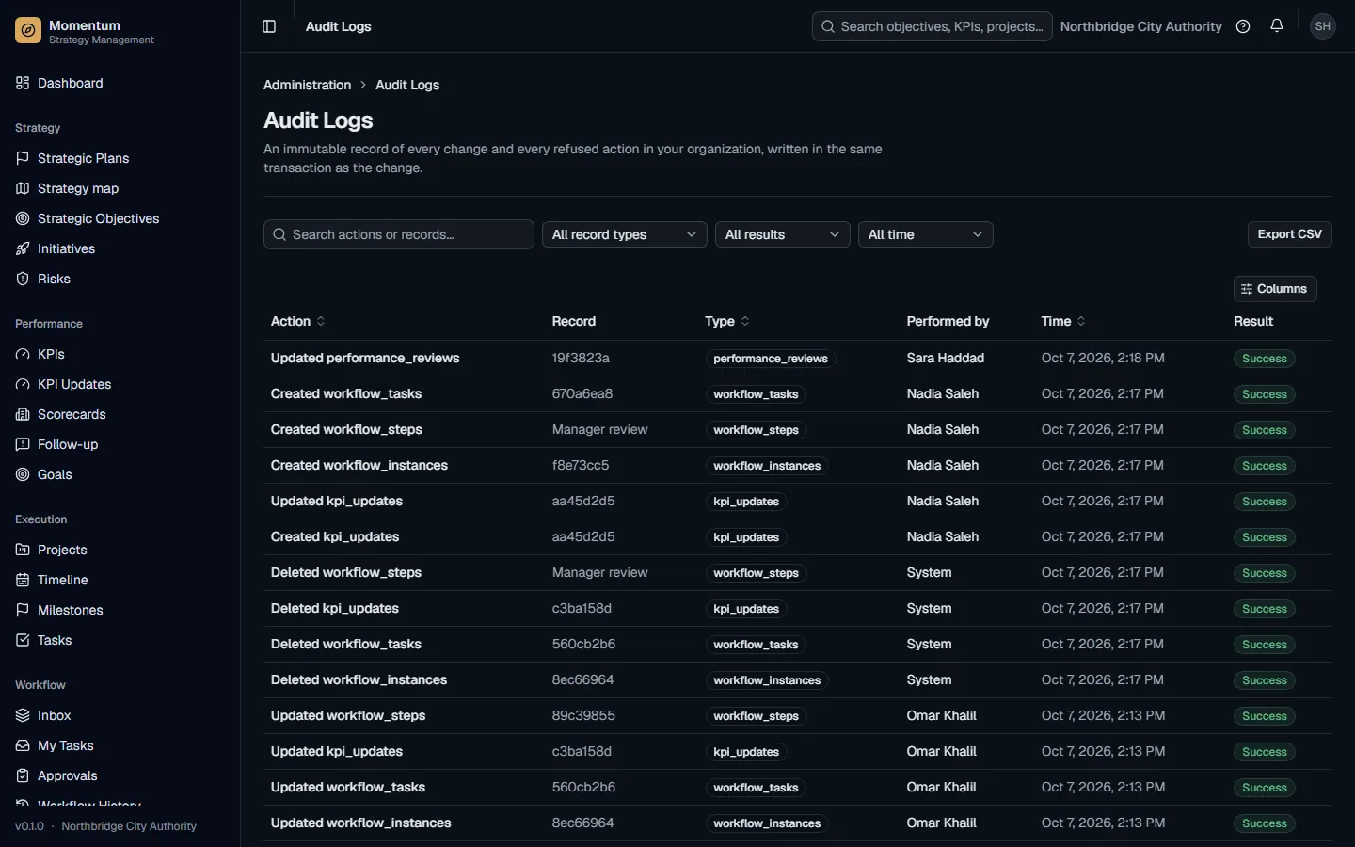Click the Scorecards icon in sidebar
The width and height of the screenshot is (1355, 847).
click(x=23, y=414)
